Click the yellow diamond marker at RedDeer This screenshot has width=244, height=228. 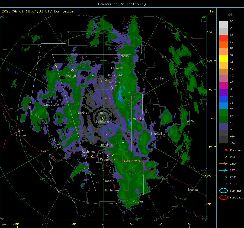click(111, 88)
